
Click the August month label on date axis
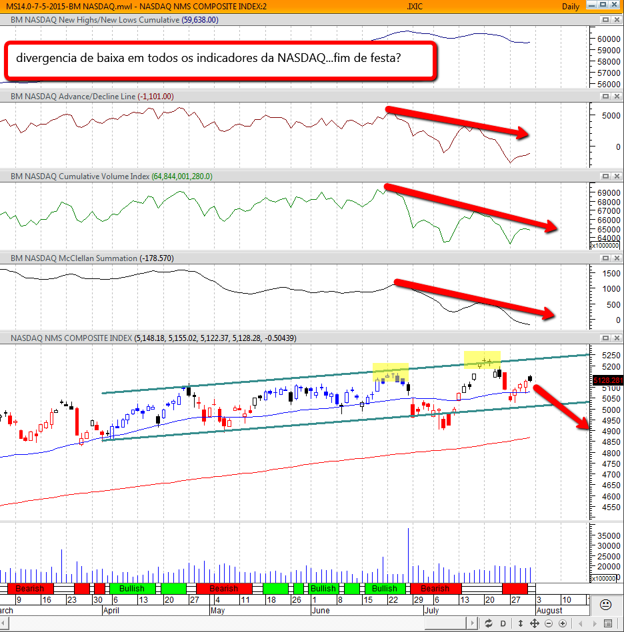(x=549, y=610)
